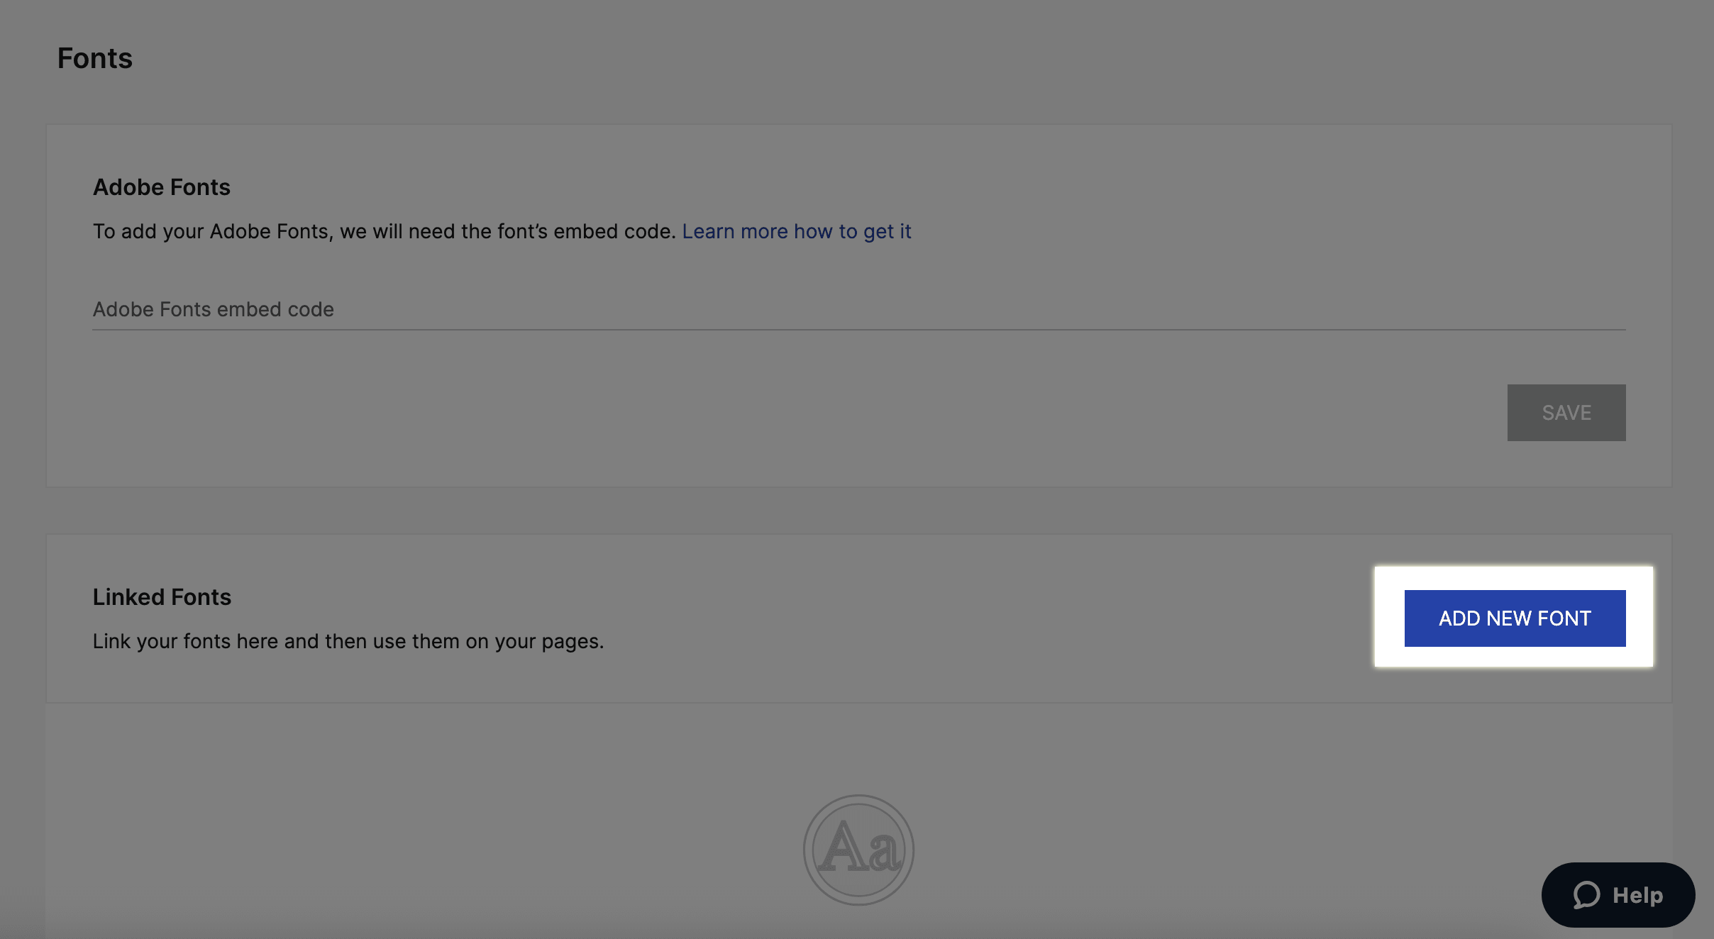Select the Adobe Fonts section heading
1714x939 pixels.
coord(161,187)
